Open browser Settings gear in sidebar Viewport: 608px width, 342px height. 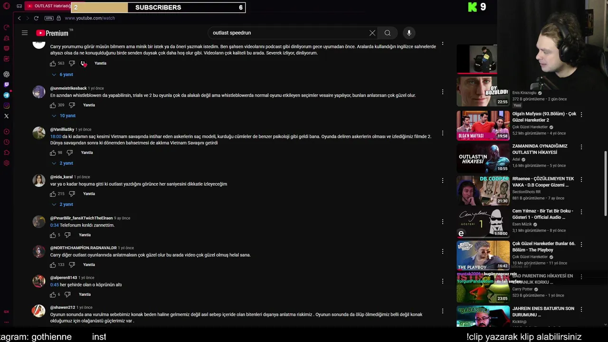(x=6, y=163)
